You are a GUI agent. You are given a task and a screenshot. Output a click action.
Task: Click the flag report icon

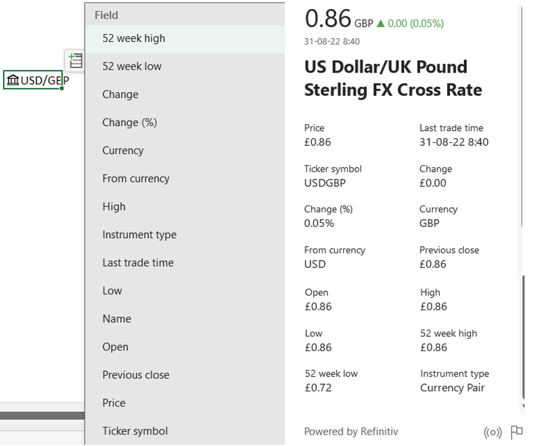pyautogui.click(x=516, y=432)
